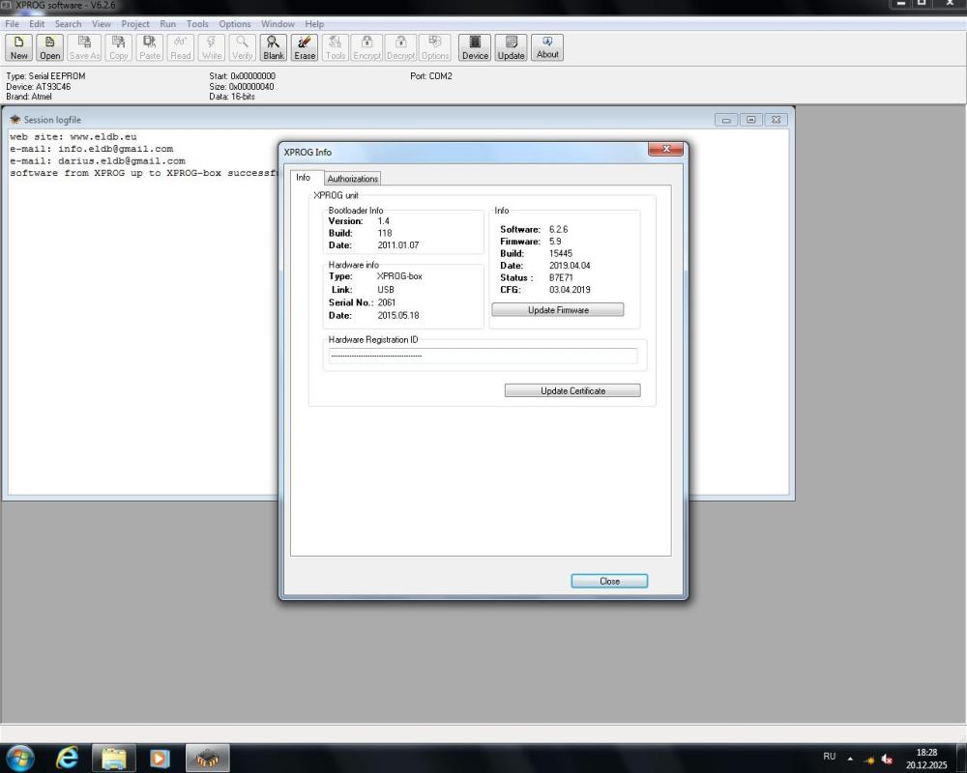Click the Tools toolbar icon

336,47
